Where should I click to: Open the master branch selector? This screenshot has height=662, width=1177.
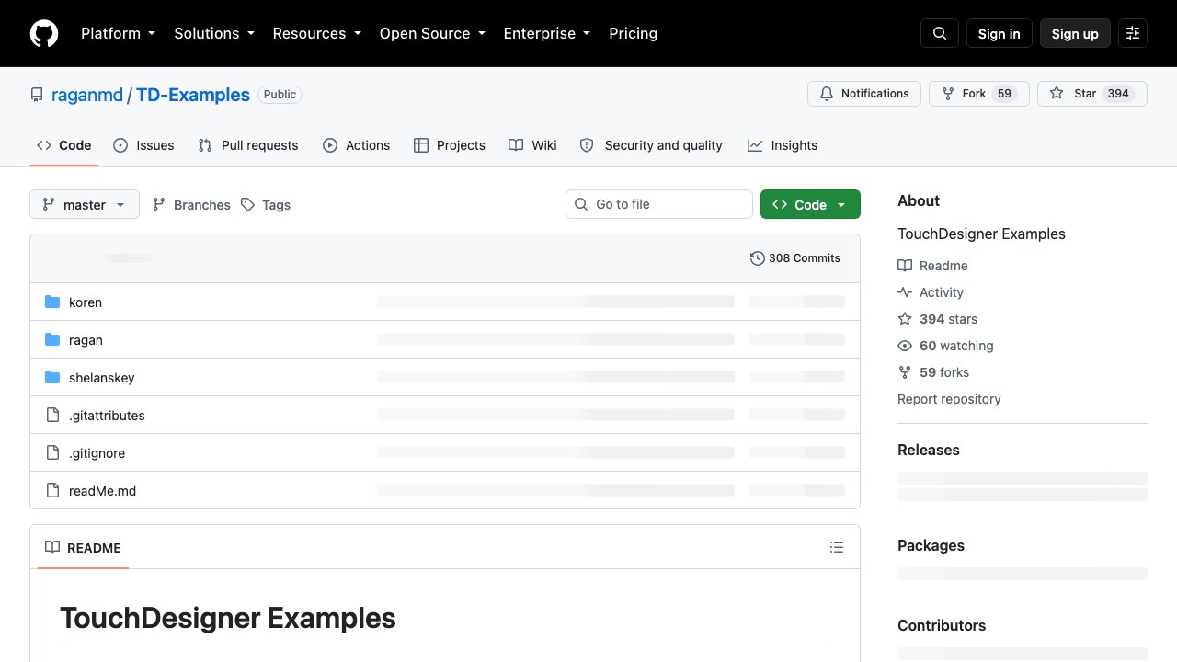(x=85, y=204)
